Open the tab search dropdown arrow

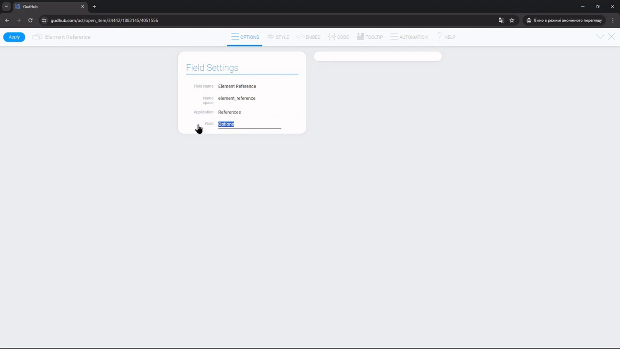click(x=6, y=6)
